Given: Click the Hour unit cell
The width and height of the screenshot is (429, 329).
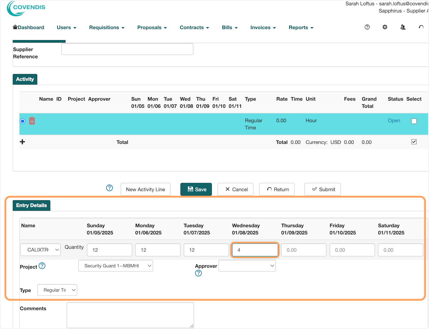Looking at the screenshot, I should click(x=311, y=121).
